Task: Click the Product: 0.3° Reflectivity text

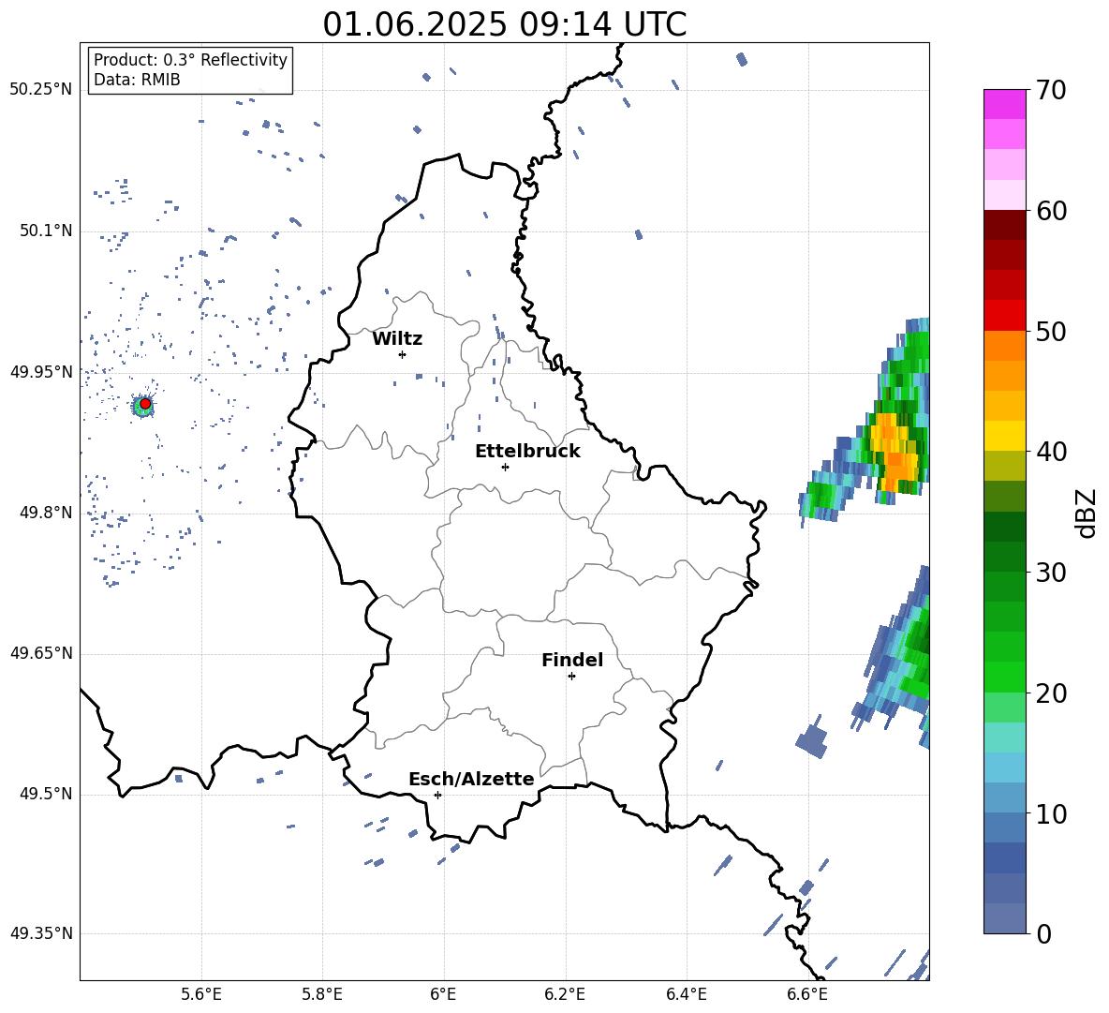Action: (x=190, y=59)
